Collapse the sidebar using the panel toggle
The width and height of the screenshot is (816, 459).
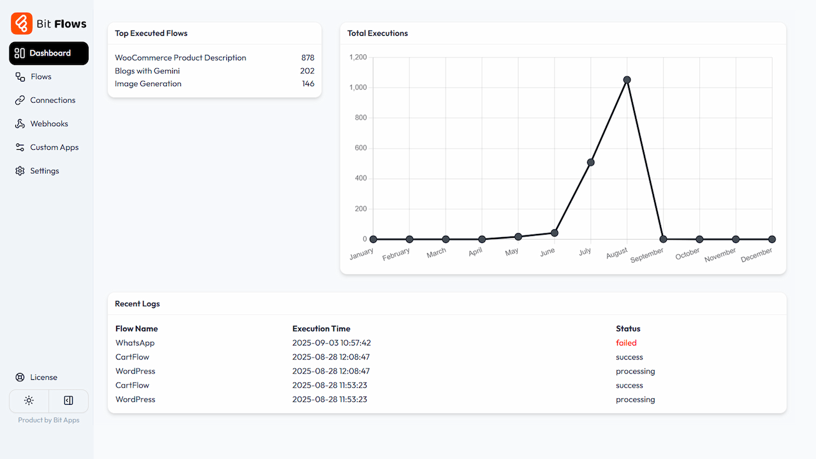68,400
